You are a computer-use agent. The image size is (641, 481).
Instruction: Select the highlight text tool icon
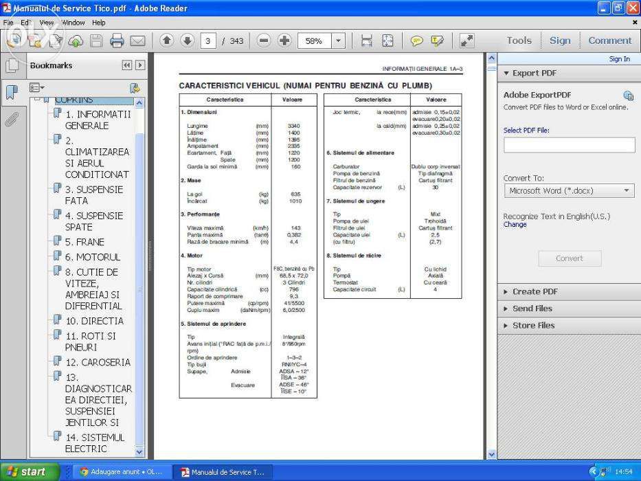pyautogui.click(x=437, y=41)
